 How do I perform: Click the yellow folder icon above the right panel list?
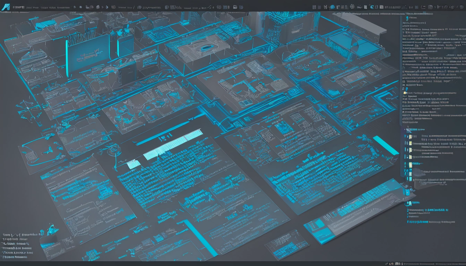(x=405, y=92)
